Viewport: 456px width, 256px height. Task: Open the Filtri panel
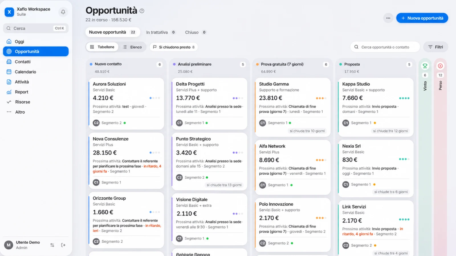tap(435, 47)
